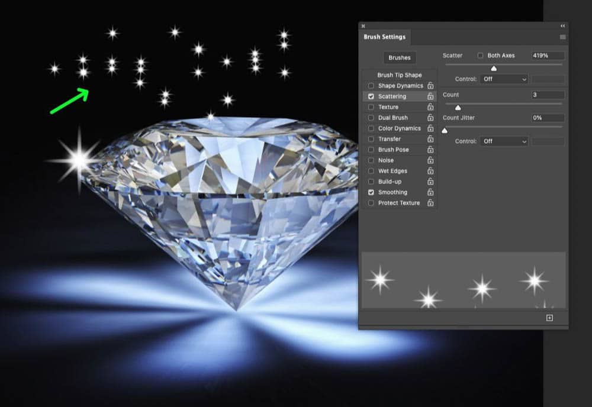The width and height of the screenshot is (592, 407).
Task: Open Brush Tip Shape section
Action: [x=400, y=75]
